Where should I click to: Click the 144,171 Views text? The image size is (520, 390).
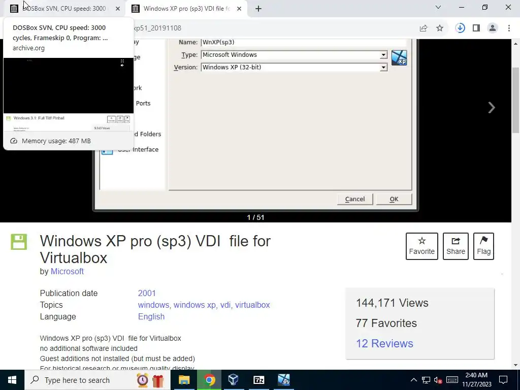392,303
